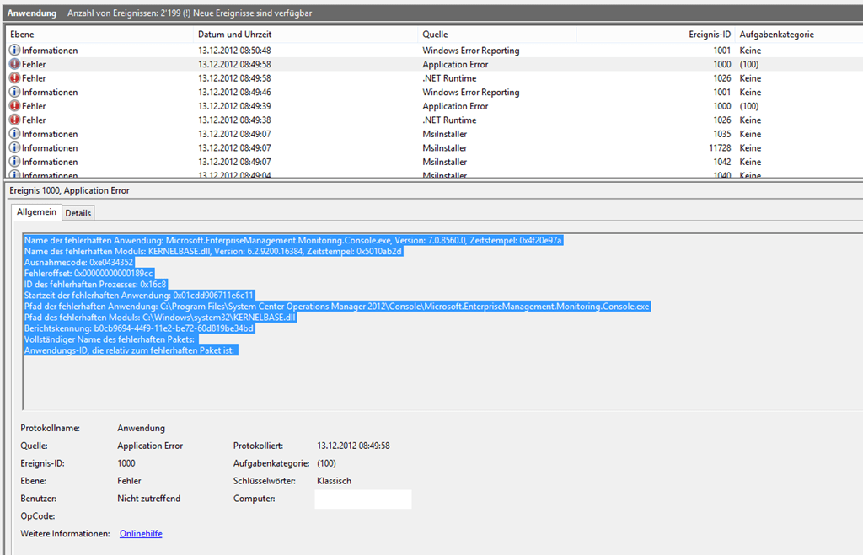Viewport: 863px width, 555px height.
Task: Click error icon of 08:49:38 .NET Runtime row
Action: 14,120
